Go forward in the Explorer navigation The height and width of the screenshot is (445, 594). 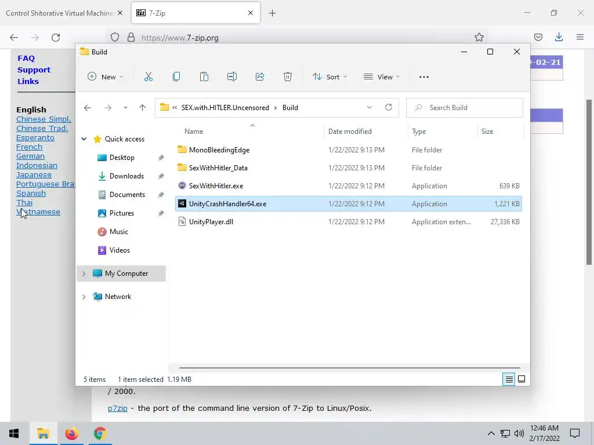pos(108,108)
